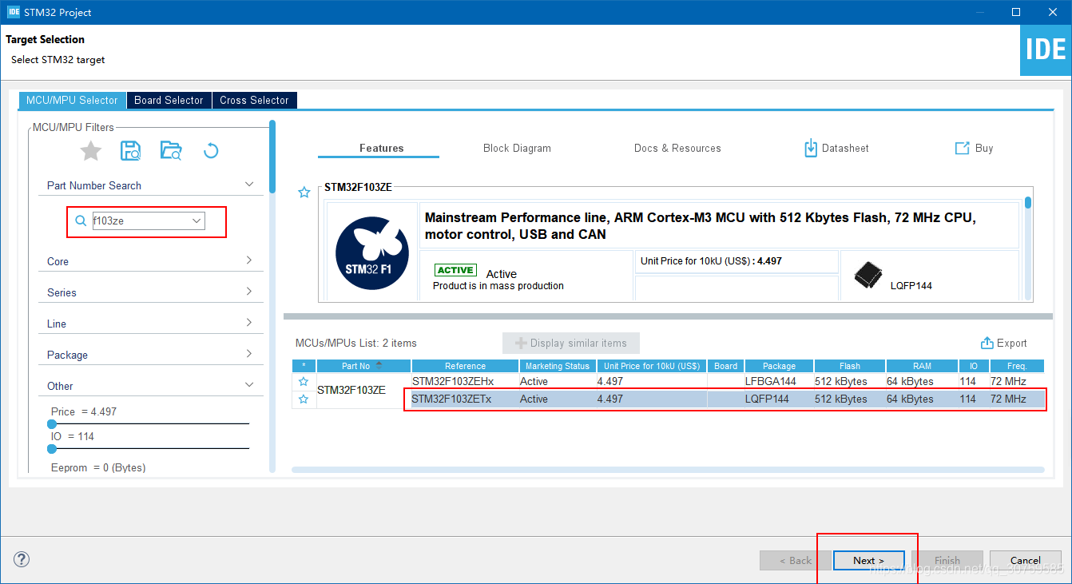
Task: Click the Board column header
Action: (726, 366)
